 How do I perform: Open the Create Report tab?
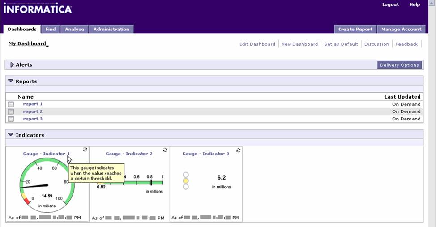point(355,29)
